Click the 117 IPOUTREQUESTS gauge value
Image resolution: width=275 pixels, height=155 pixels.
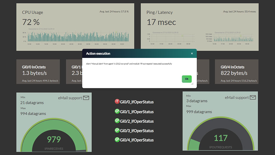(x=221, y=138)
